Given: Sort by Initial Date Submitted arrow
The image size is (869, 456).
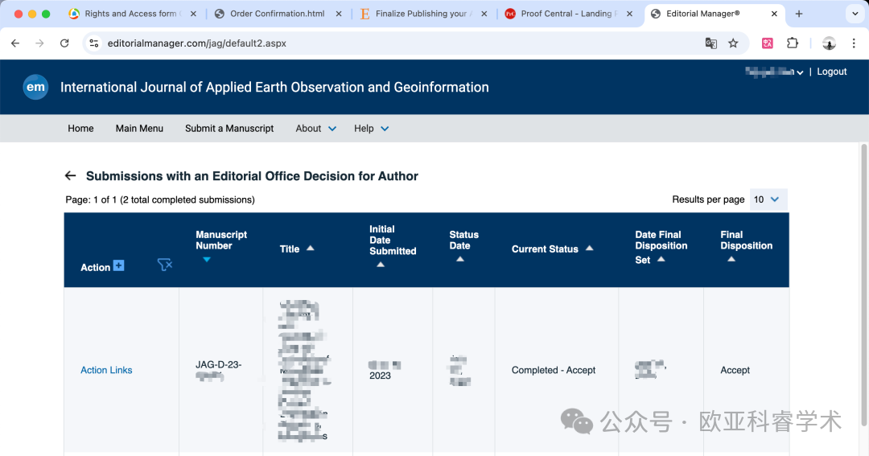Looking at the screenshot, I should coord(380,265).
